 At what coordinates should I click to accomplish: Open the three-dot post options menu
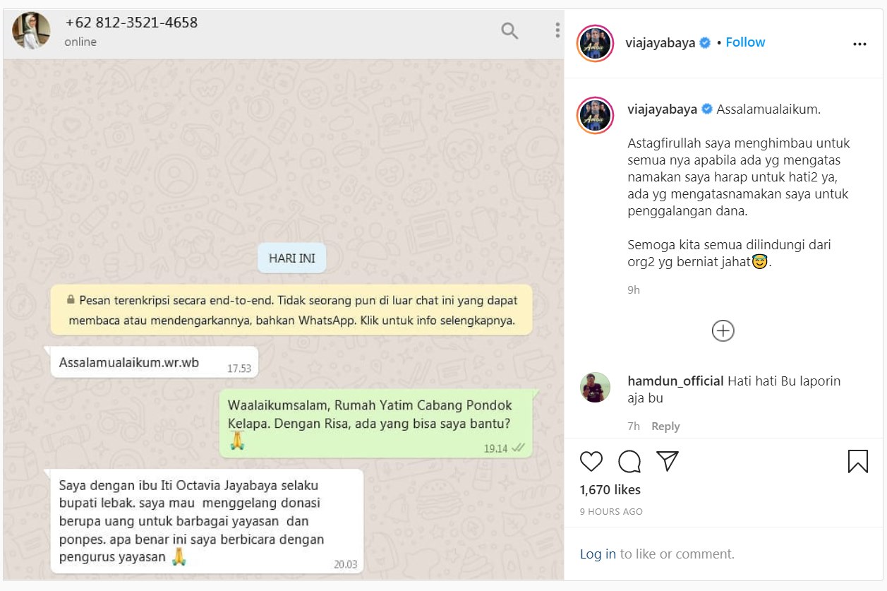point(859,44)
